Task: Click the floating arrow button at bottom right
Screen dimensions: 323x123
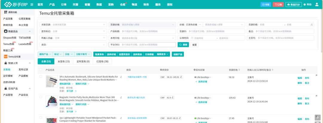Action: coord(317,117)
